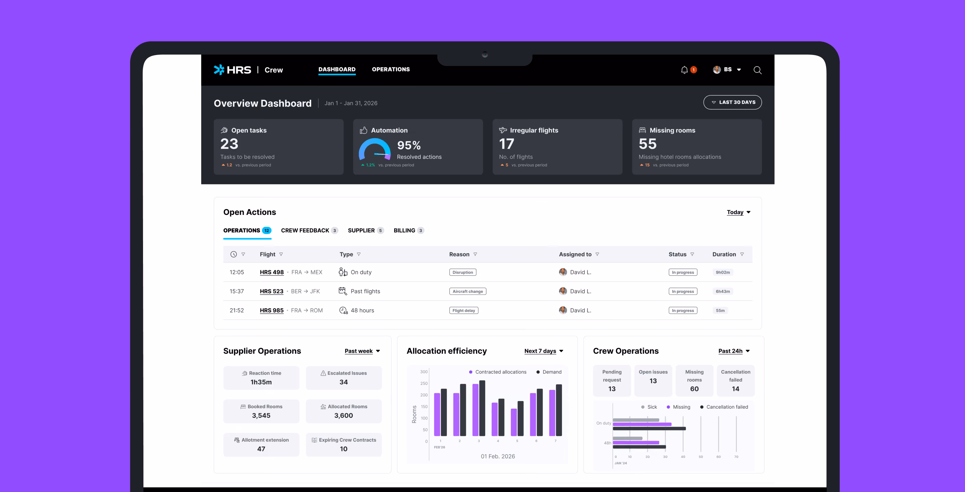
Task: Click the On duty type icon
Action: (343, 272)
